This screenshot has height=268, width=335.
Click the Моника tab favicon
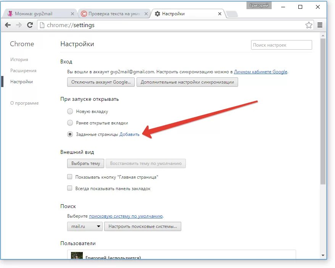tap(10, 13)
